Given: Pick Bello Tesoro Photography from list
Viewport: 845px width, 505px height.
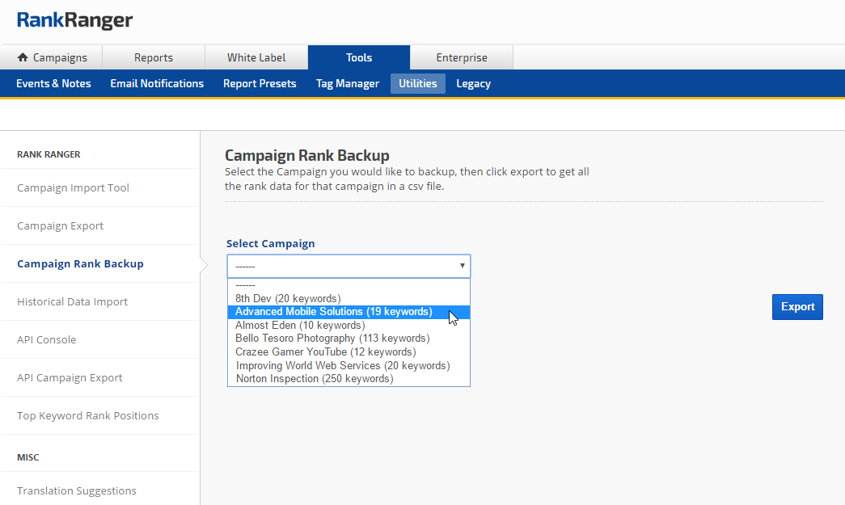Looking at the screenshot, I should pyautogui.click(x=332, y=339).
